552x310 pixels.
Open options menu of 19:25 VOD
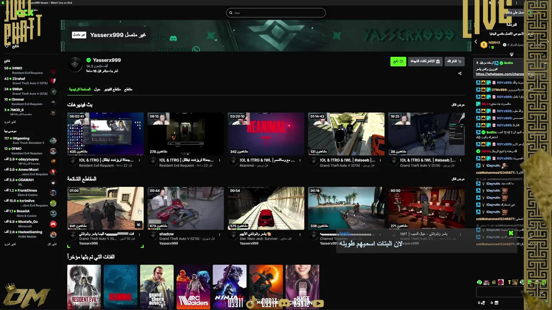(x=460, y=160)
